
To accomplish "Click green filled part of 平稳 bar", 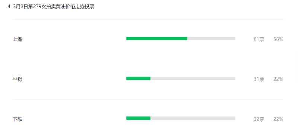I will [x=138, y=78].
